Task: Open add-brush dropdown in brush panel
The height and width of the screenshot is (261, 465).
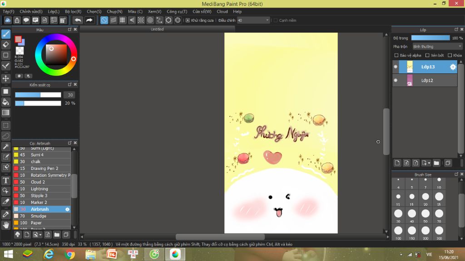Action: 37,235
